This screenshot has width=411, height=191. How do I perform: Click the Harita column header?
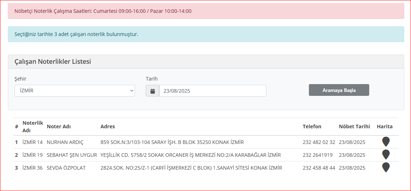[x=385, y=127]
